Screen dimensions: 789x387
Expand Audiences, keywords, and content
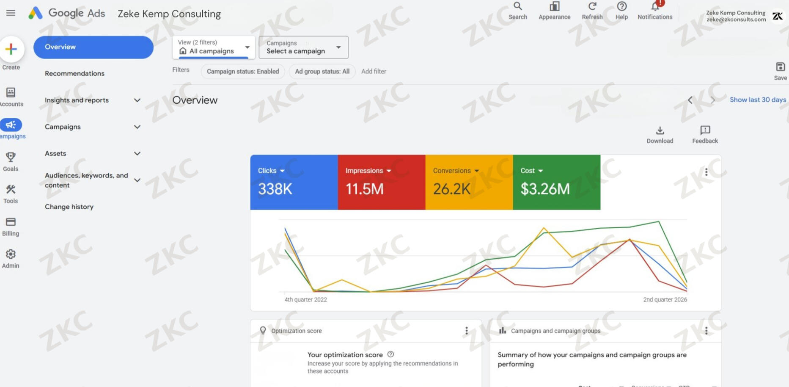[137, 180]
